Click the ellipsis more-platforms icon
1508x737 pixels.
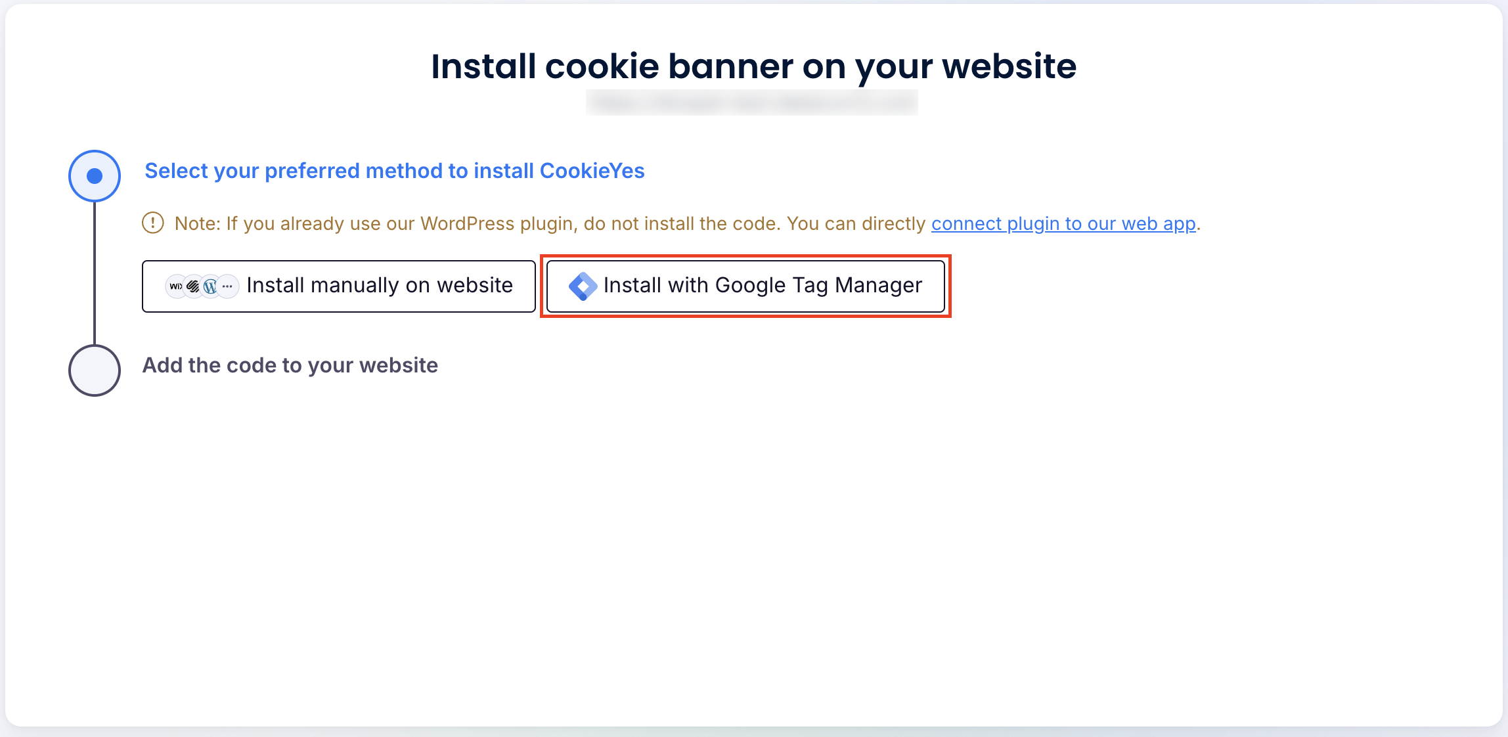click(228, 286)
